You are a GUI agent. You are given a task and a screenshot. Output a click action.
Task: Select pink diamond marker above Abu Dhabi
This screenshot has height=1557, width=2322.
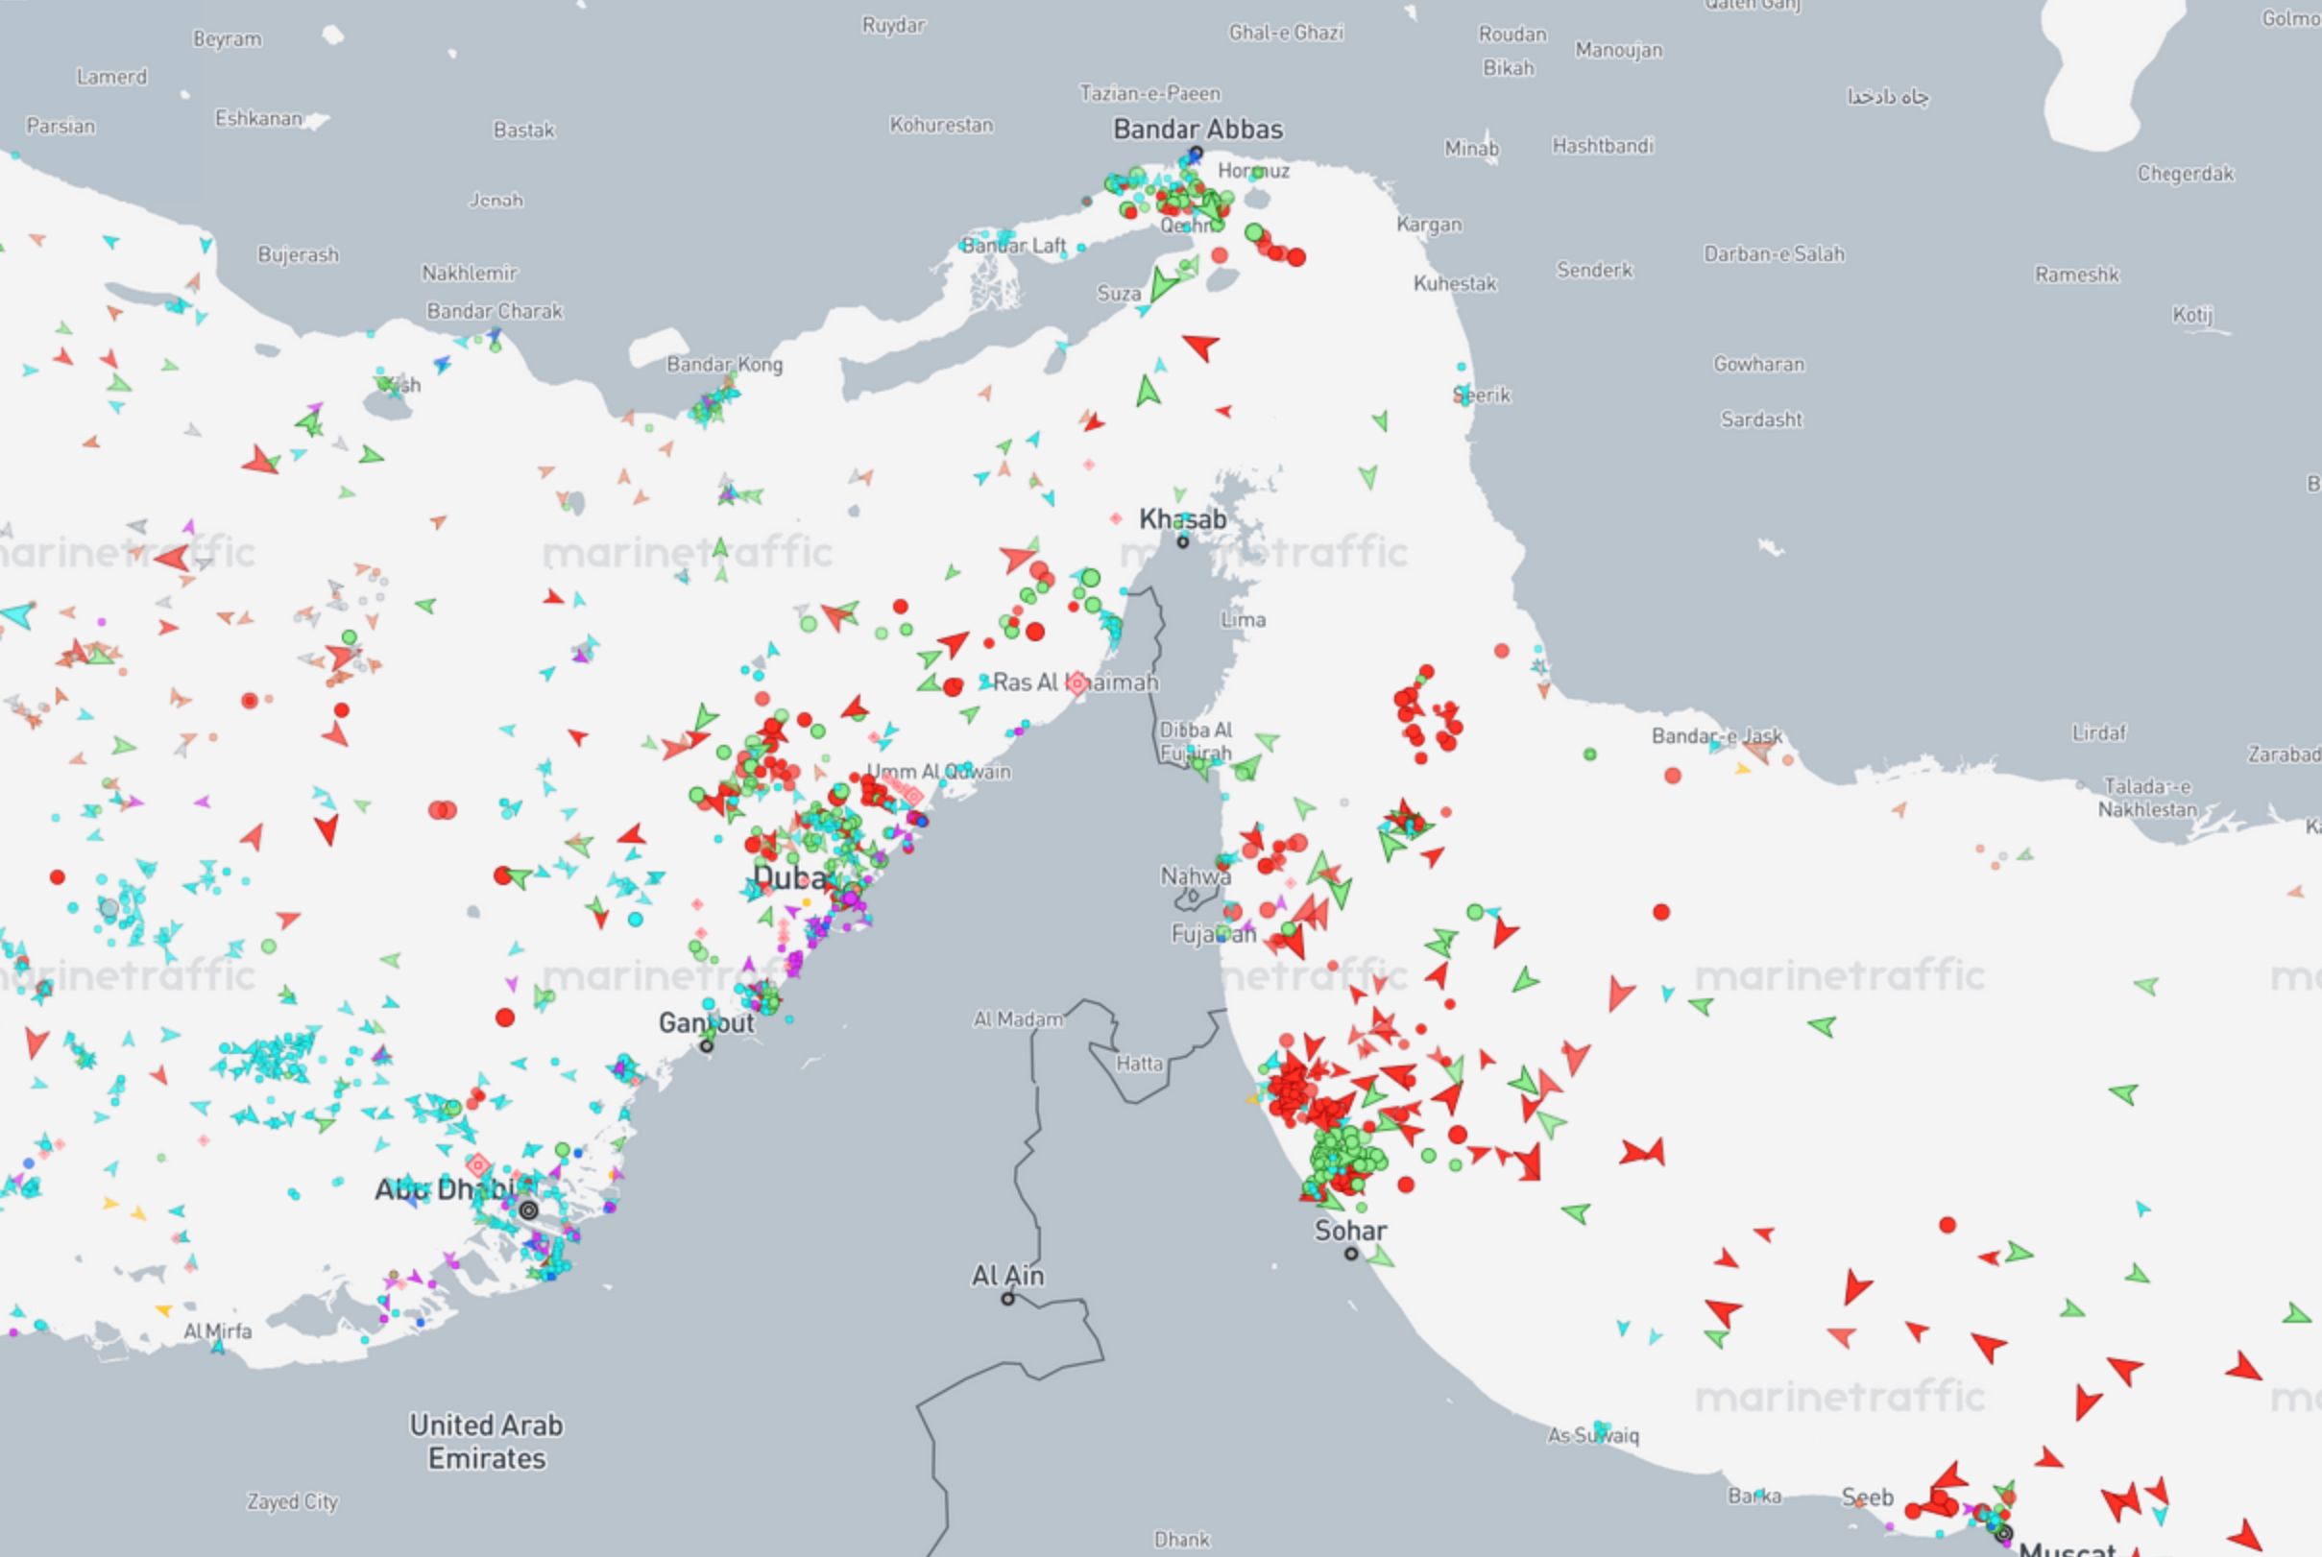click(478, 1164)
